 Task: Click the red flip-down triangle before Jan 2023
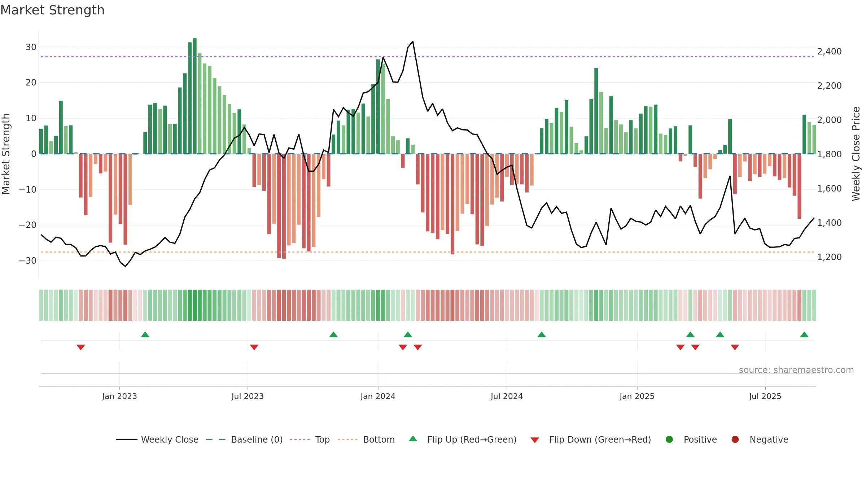pyautogui.click(x=81, y=347)
